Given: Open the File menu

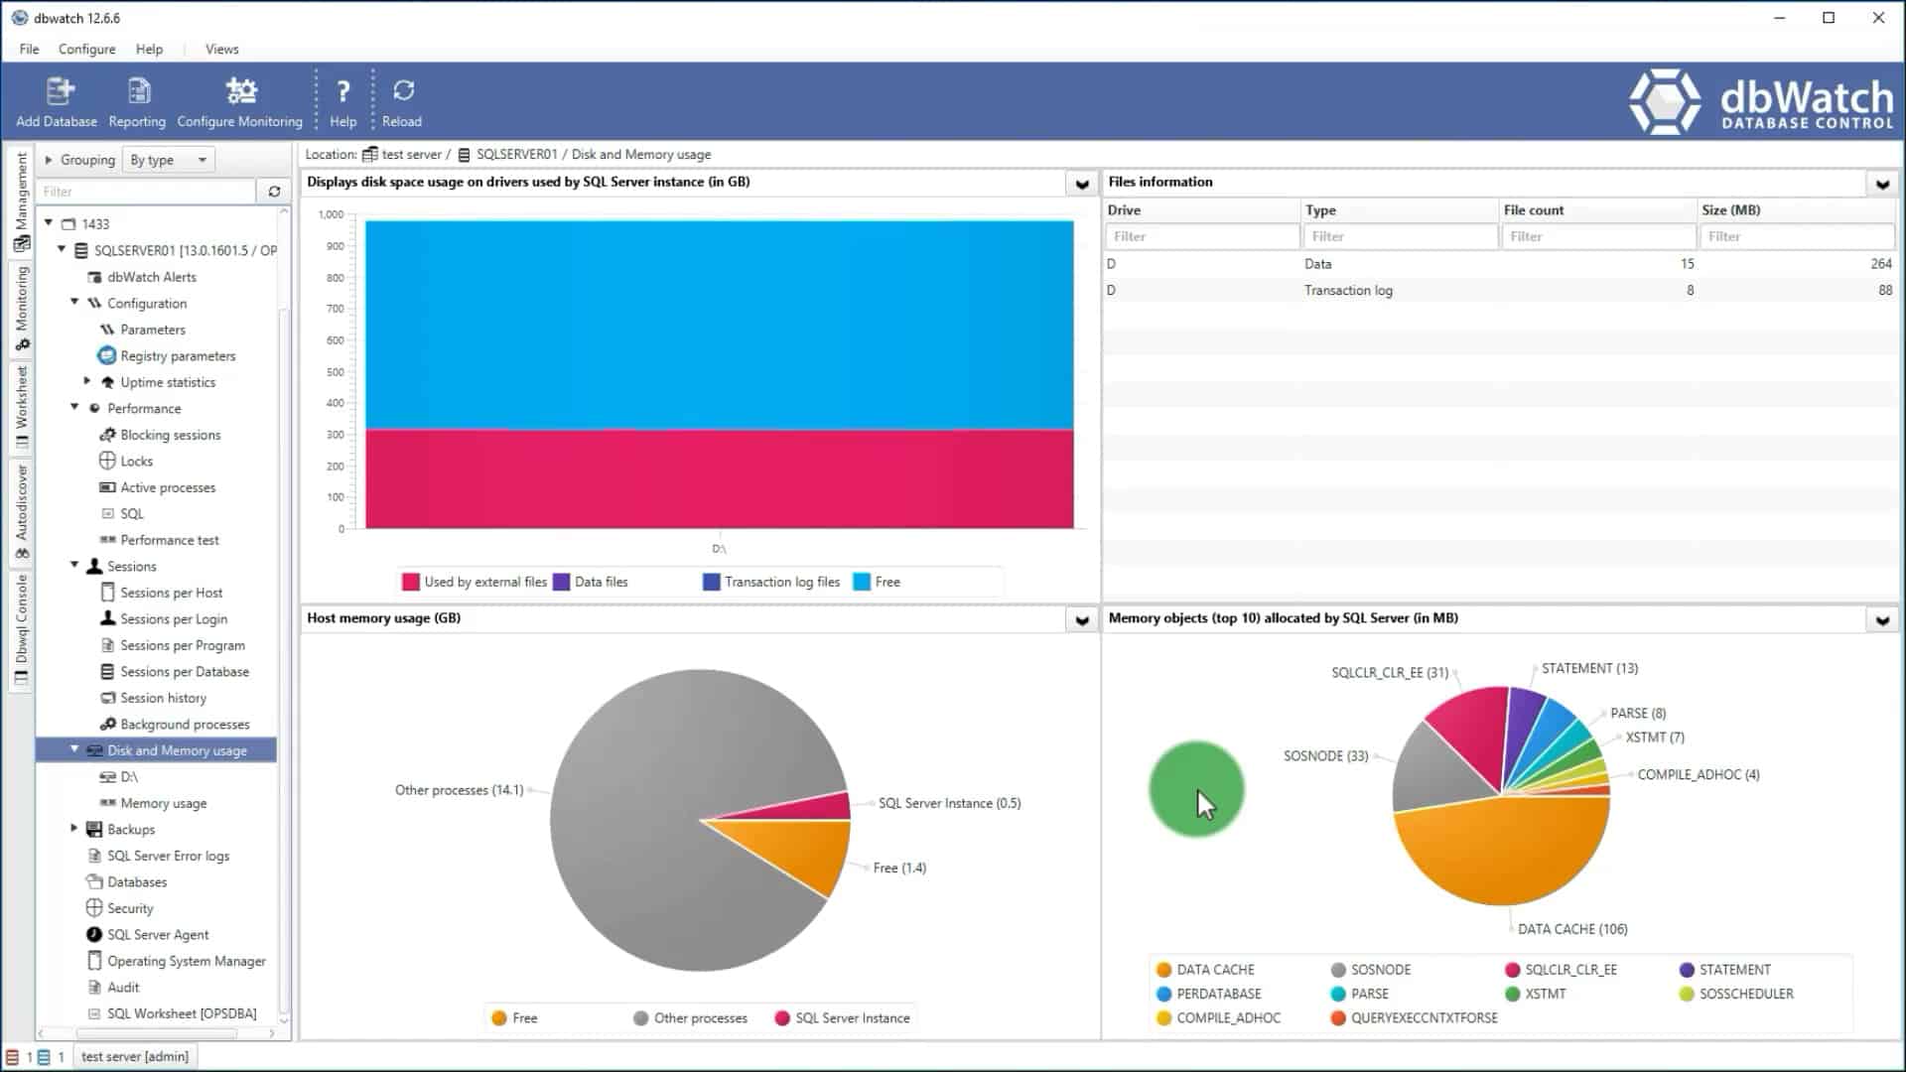Looking at the screenshot, I should [x=30, y=49].
